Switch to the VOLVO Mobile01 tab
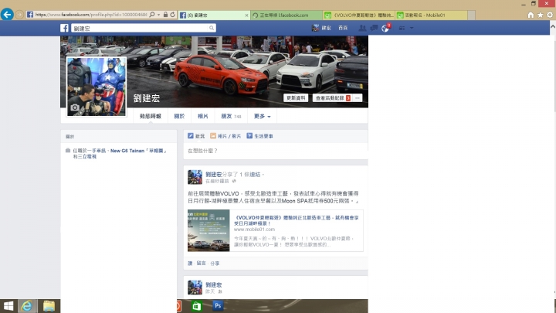Viewport: 556px width, 313px height. (x=359, y=15)
